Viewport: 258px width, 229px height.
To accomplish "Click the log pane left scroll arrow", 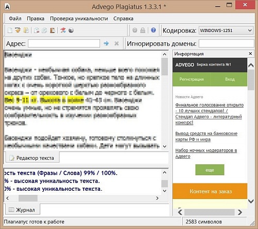I will point(7,198).
